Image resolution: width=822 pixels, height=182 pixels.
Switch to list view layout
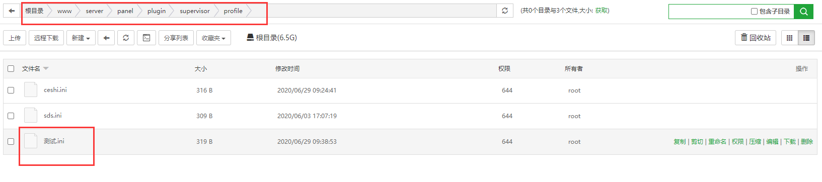806,38
